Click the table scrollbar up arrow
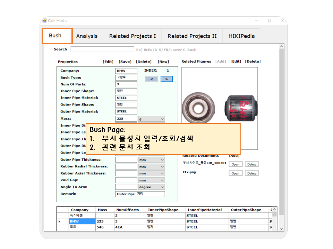 [275, 210]
